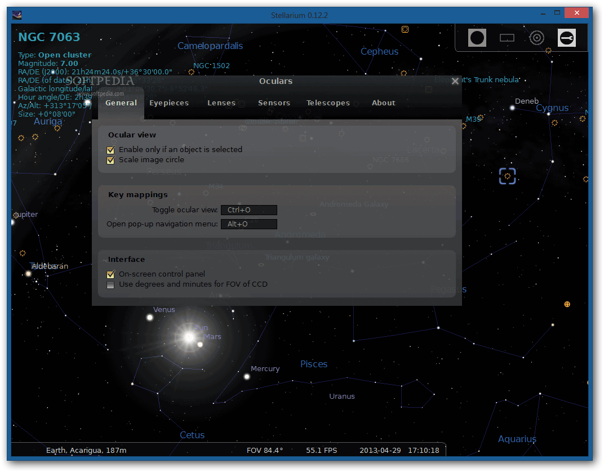The width and height of the screenshot is (604, 472).
Task: Click the star Deneb
Action: click(x=512, y=108)
